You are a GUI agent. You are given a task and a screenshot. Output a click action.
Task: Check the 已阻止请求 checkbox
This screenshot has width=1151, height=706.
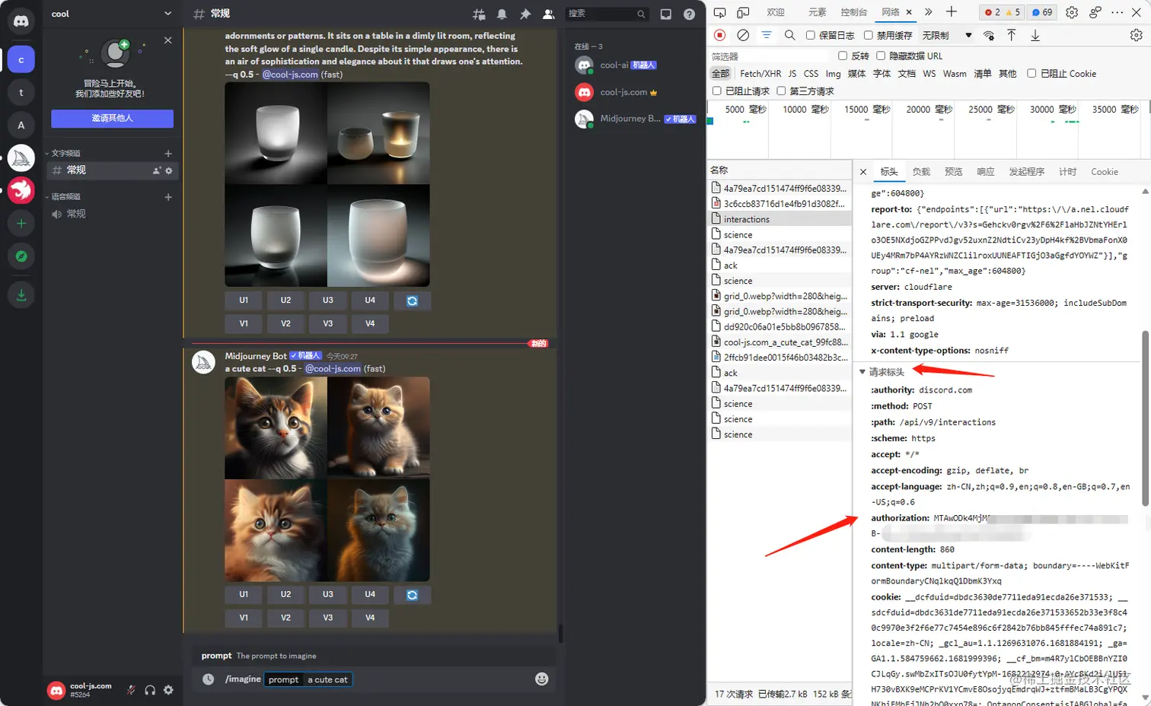pyautogui.click(x=716, y=91)
